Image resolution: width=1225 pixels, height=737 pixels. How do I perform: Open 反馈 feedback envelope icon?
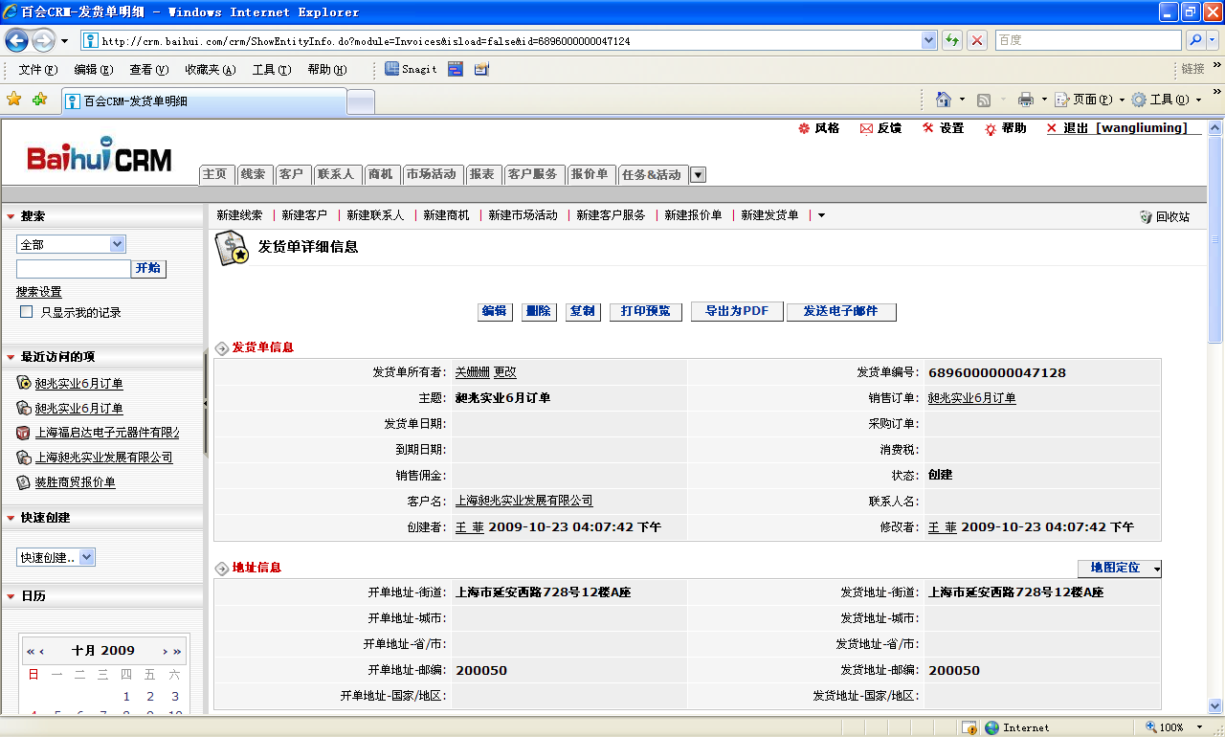[866, 128]
